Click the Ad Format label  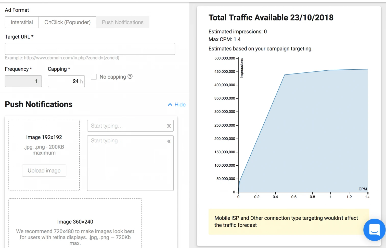tap(17, 10)
